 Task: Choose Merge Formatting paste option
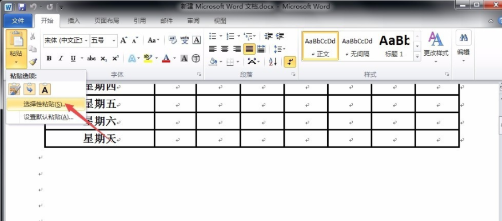point(30,89)
